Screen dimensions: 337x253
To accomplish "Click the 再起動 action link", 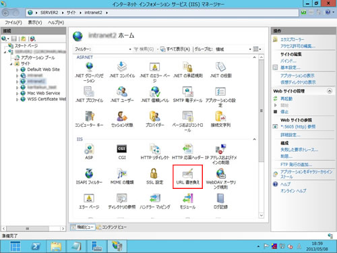I will [x=286, y=99].
